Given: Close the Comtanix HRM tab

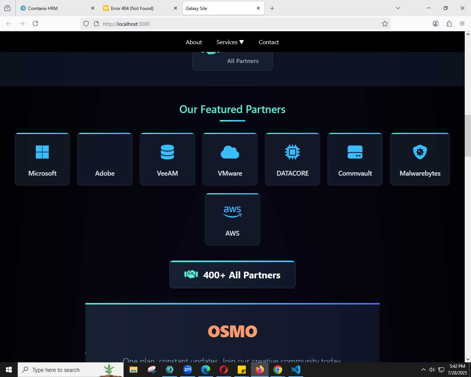Looking at the screenshot, I should (x=92, y=8).
